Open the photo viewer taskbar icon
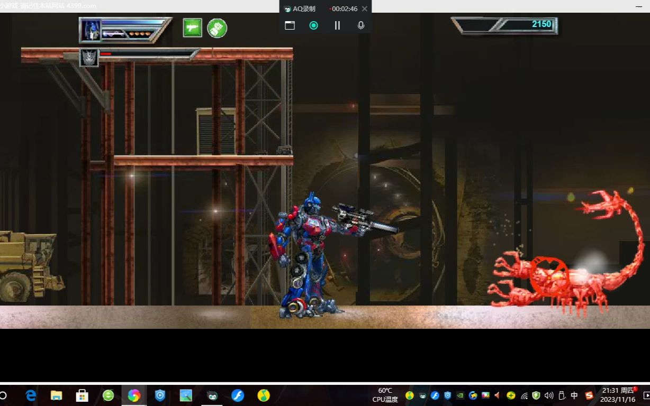Viewport: 650px width, 406px height. point(186,395)
